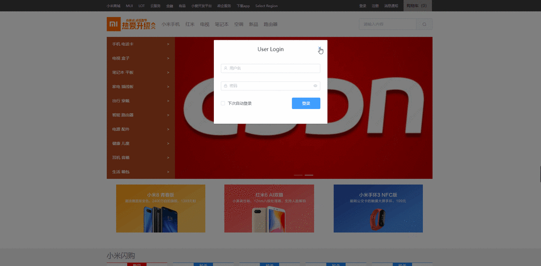Click the 注册 link in top bar

(x=375, y=6)
